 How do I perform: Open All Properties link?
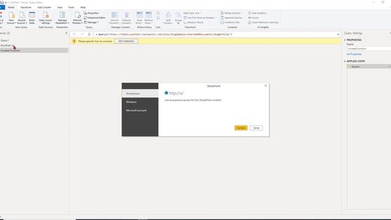(x=354, y=54)
